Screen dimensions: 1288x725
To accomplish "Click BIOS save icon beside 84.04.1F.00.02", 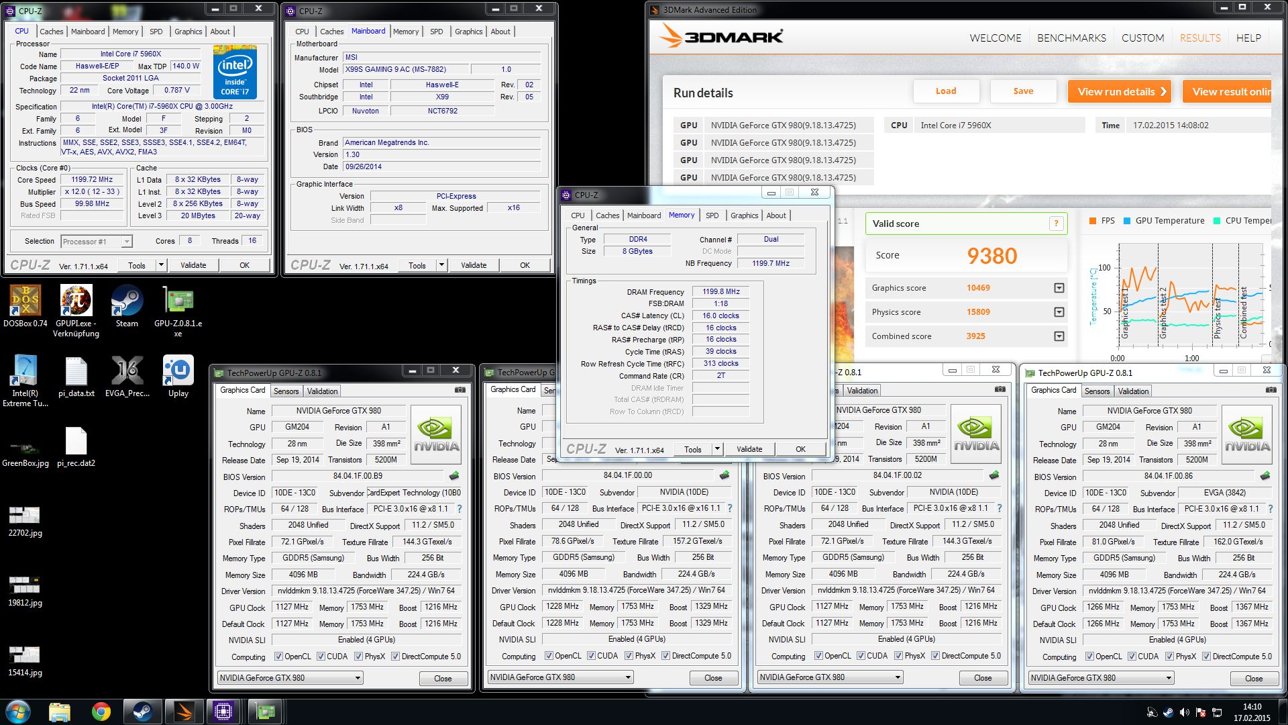I will (994, 475).
